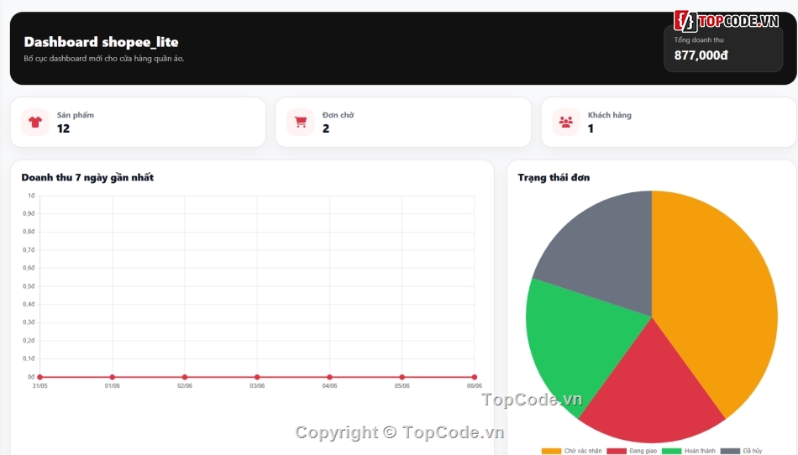Toggle Chờ xác nhận legend orange swatch
Image resolution: width=798 pixels, height=455 pixels.
[x=551, y=451]
